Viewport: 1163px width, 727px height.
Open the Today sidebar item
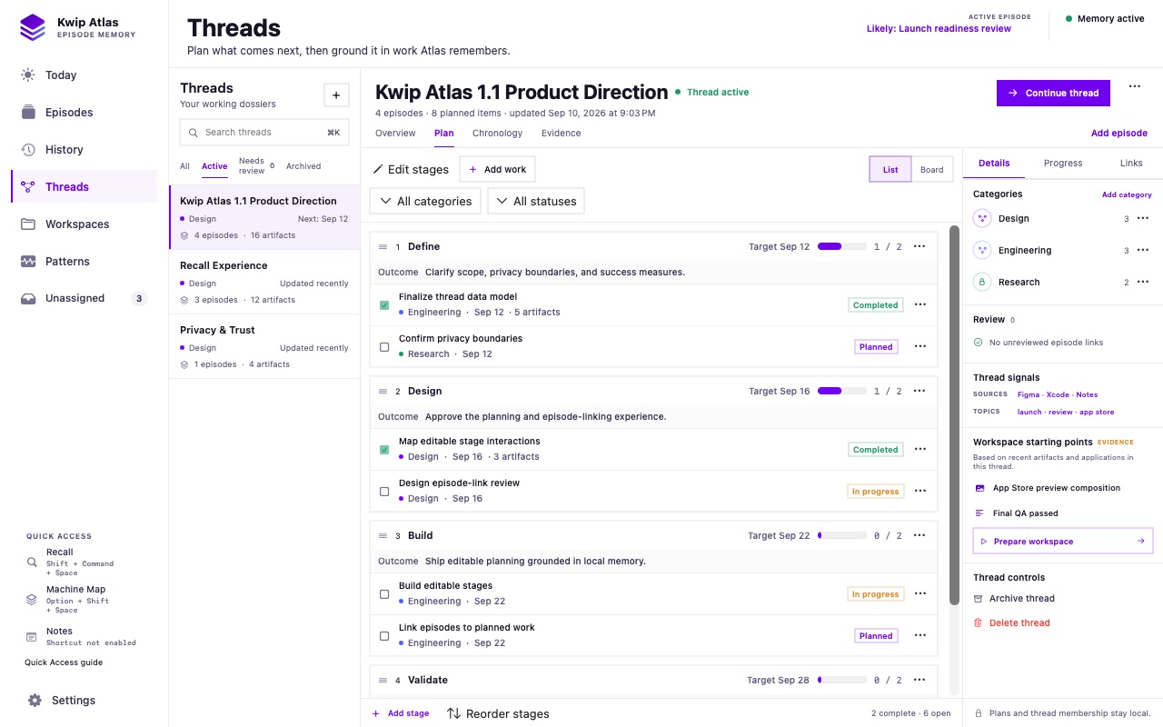[84, 75]
